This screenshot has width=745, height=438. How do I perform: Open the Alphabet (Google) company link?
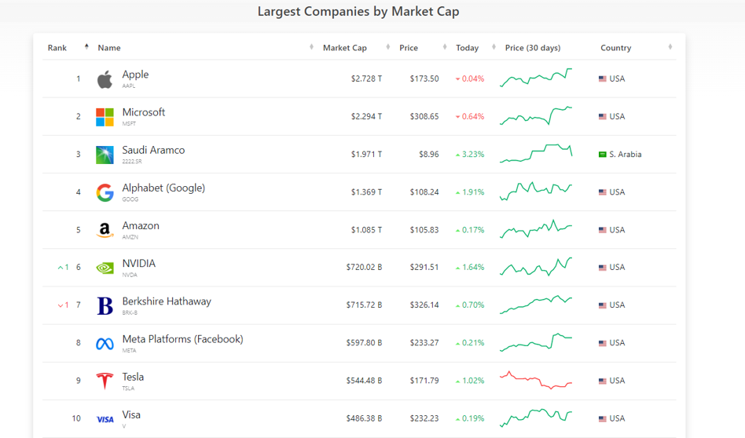(x=163, y=188)
